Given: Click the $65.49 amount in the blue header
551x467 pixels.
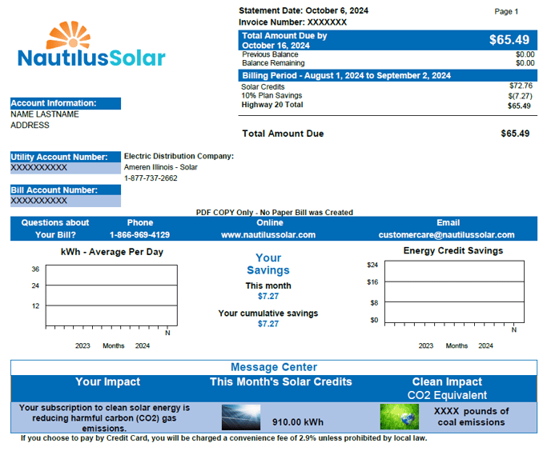Looking at the screenshot, I should [509, 40].
